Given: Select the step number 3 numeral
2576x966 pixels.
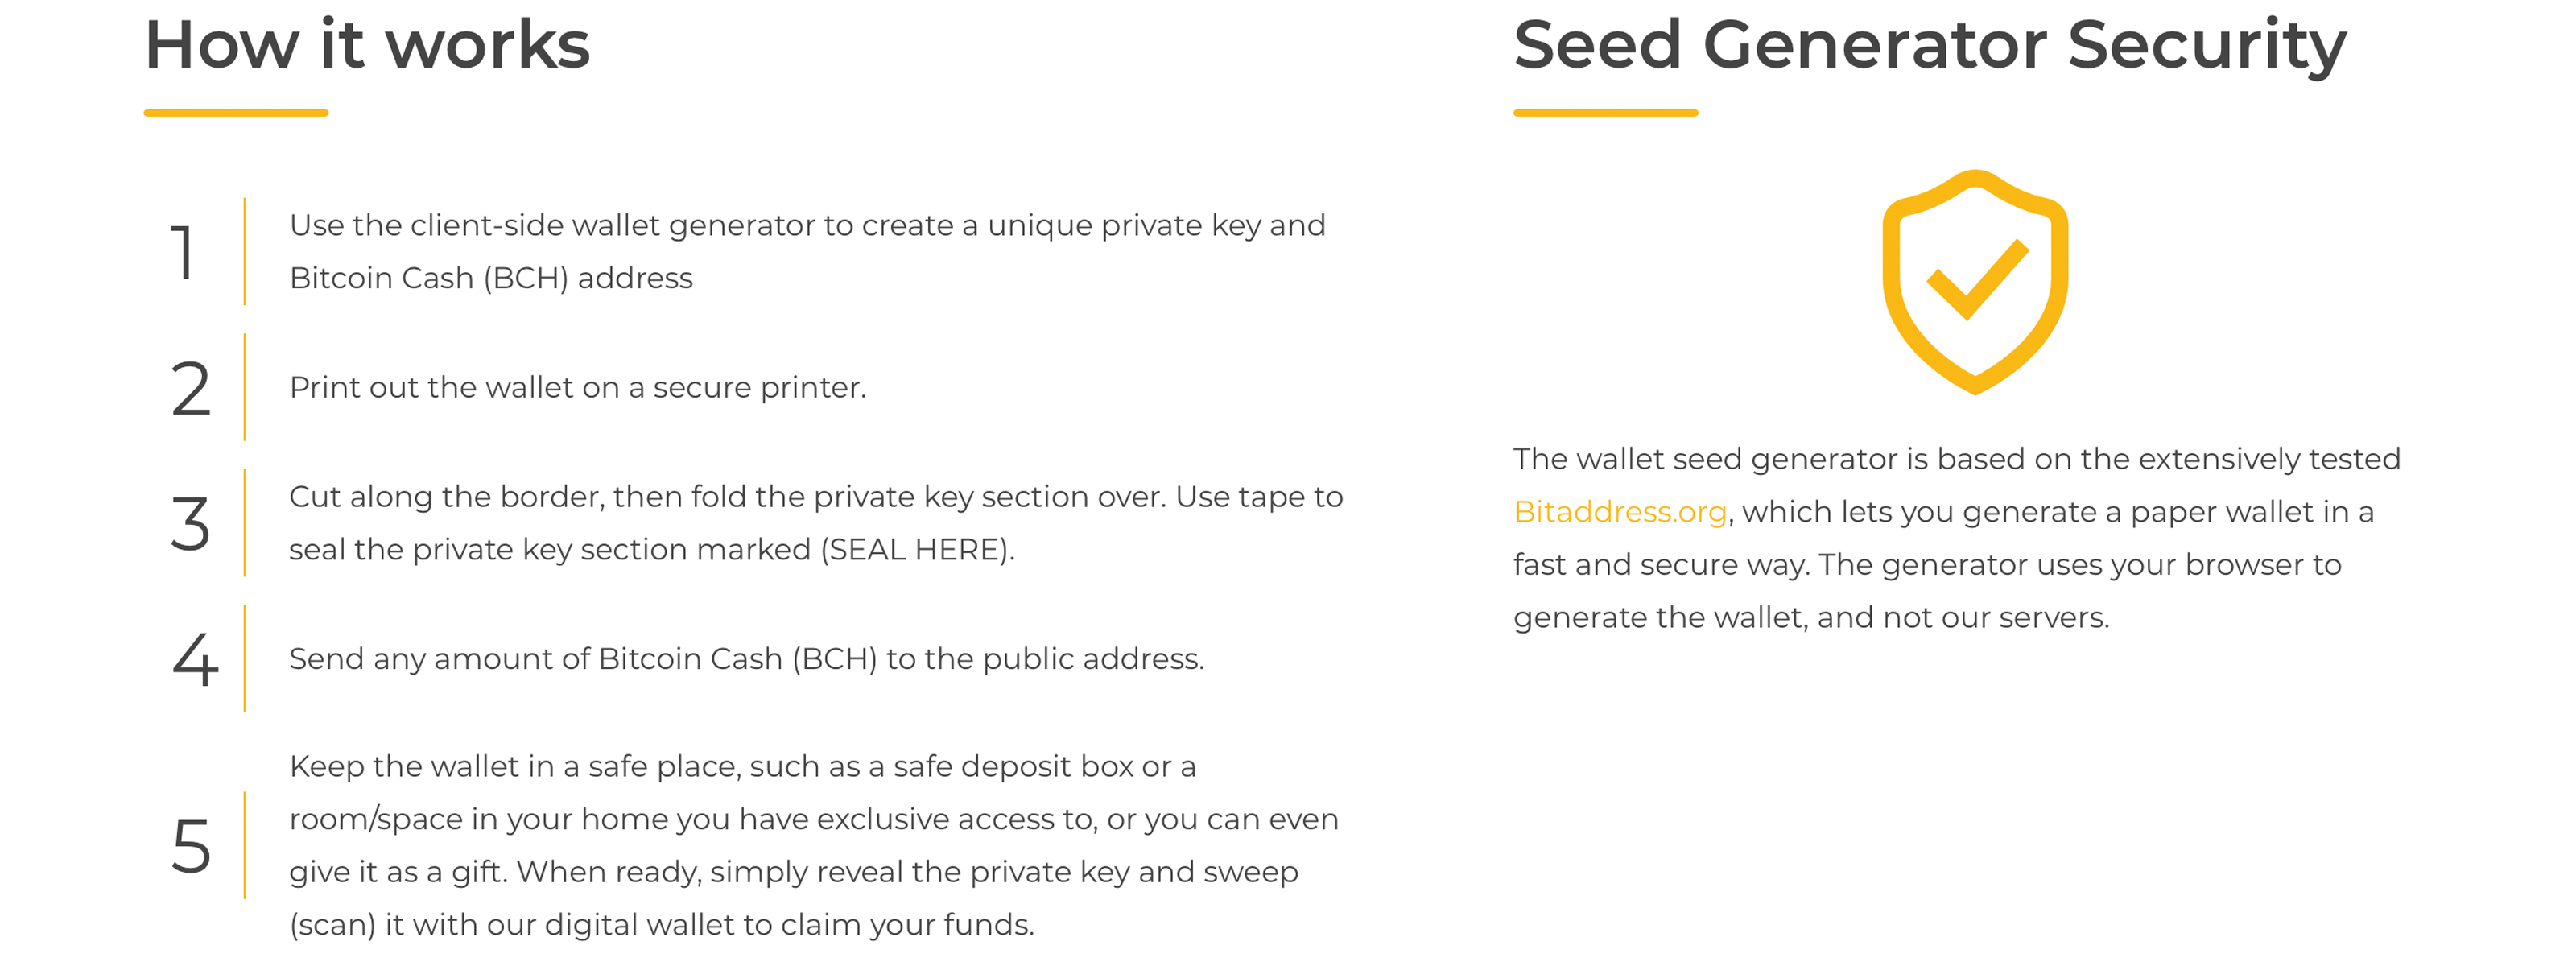Looking at the screenshot, I should (190, 523).
